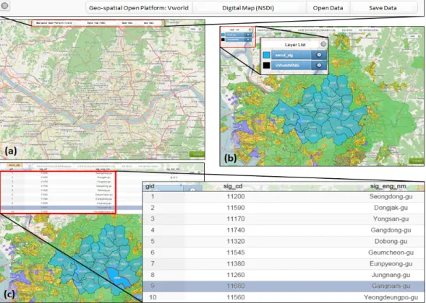Select Open Data in the enlarged menu bar
This screenshot has height=303, width=426.
[x=328, y=8]
